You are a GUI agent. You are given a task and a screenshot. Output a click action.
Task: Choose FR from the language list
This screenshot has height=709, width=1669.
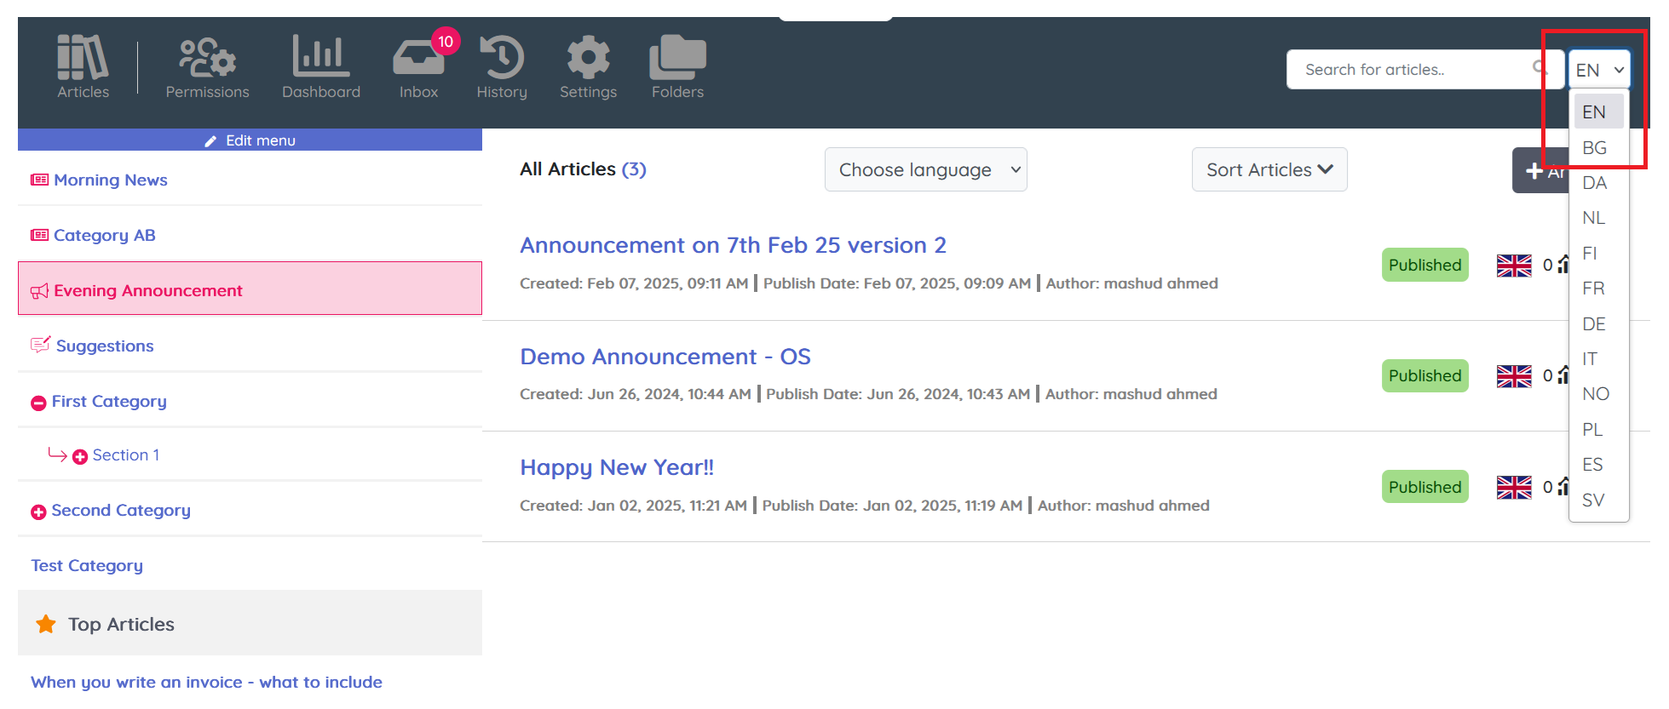1593,289
